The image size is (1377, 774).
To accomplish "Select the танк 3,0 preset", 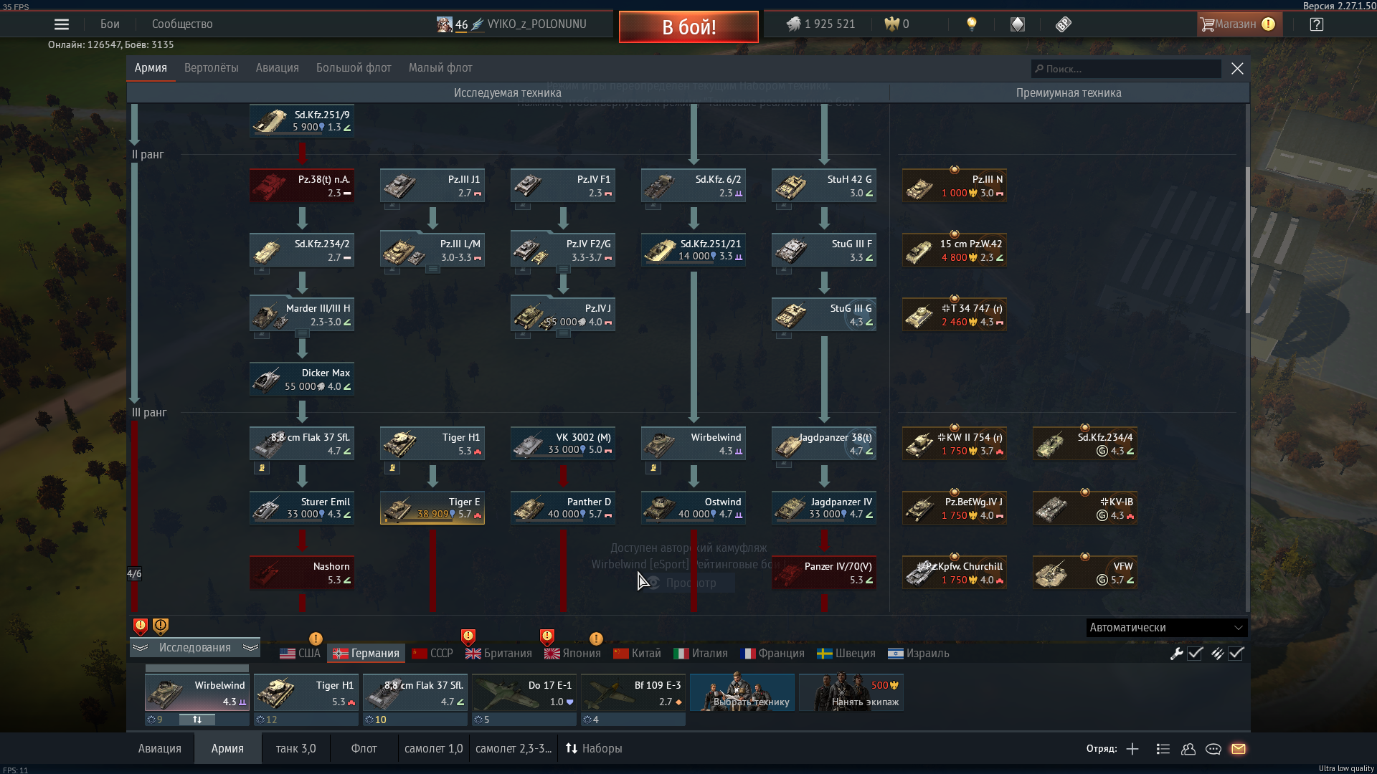I will (x=295, y=749).
